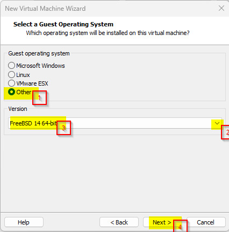Select the Other radio button circle
229x232 pixels.
click(x=11, y=92)
